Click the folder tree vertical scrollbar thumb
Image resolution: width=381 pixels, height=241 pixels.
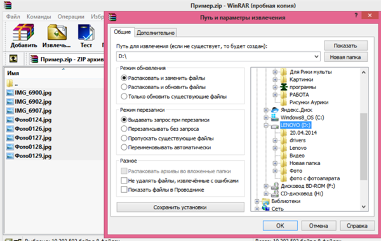(x=363, y=146)
